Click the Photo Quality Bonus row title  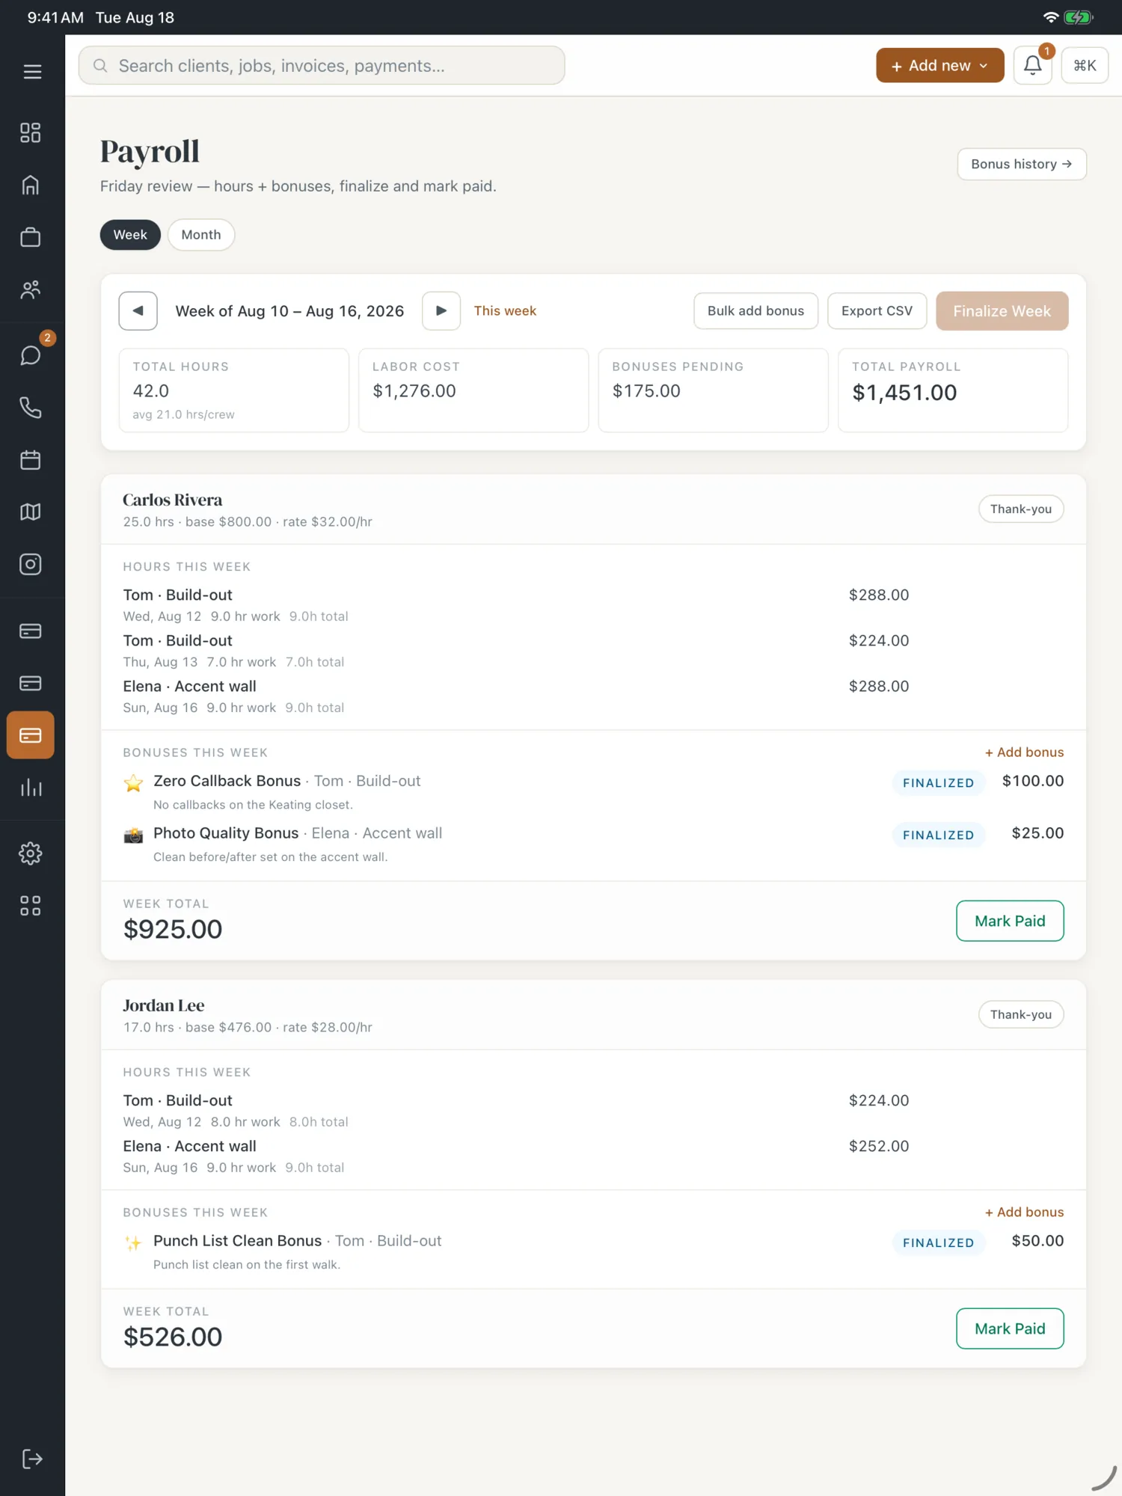click(226, 833)
